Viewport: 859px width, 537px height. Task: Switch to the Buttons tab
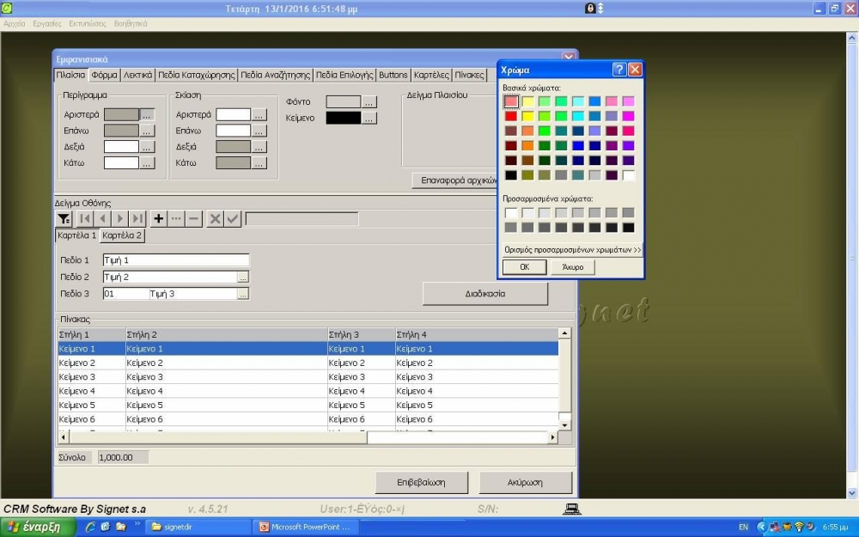coord(393,75)
